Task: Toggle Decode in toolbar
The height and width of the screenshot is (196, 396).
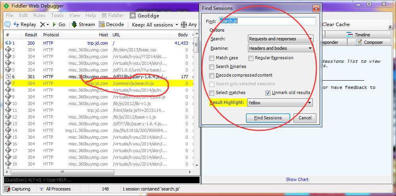Action: coord(111,24)
